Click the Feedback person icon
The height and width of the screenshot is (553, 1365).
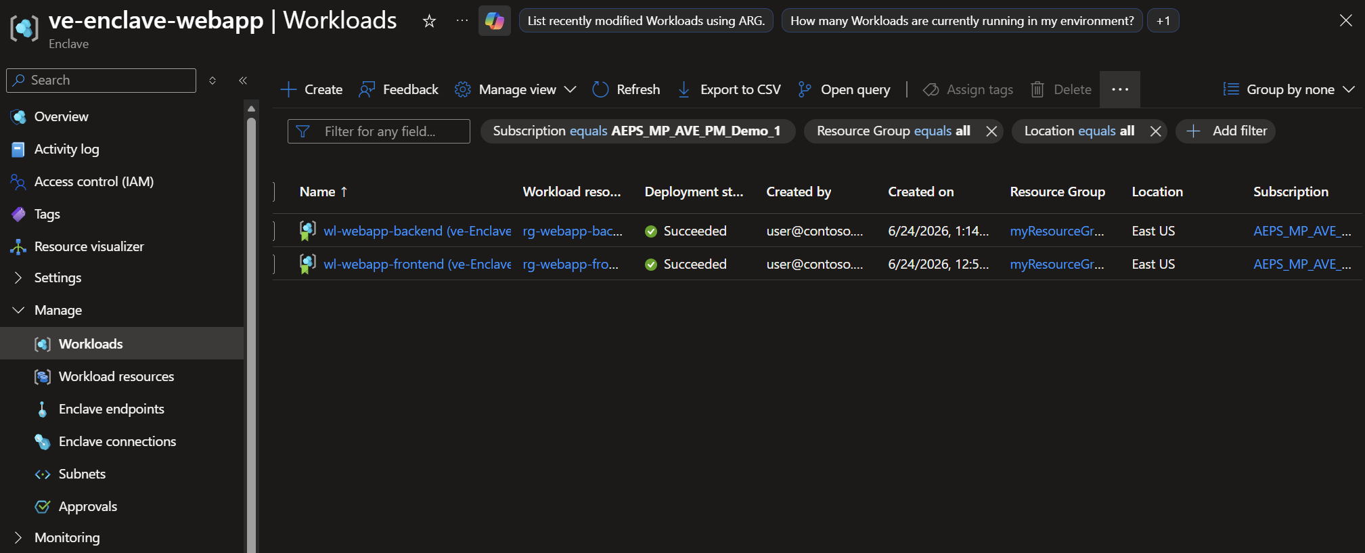pos(367,89)
